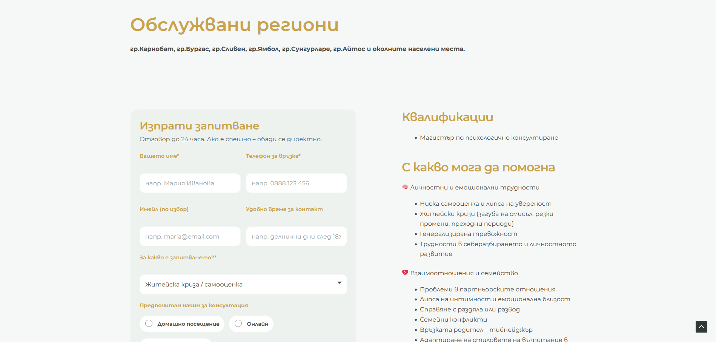Focus the 'Удобно време за контакт' input

click(x=296, y=236)
